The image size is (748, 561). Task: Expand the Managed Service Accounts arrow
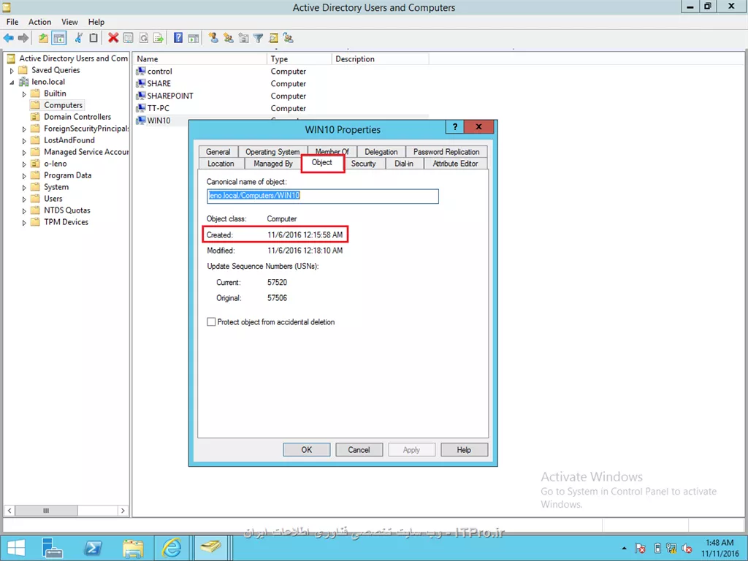coord(24,153)
